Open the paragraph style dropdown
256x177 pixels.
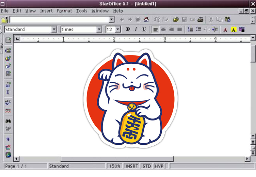tap(54, 30)
